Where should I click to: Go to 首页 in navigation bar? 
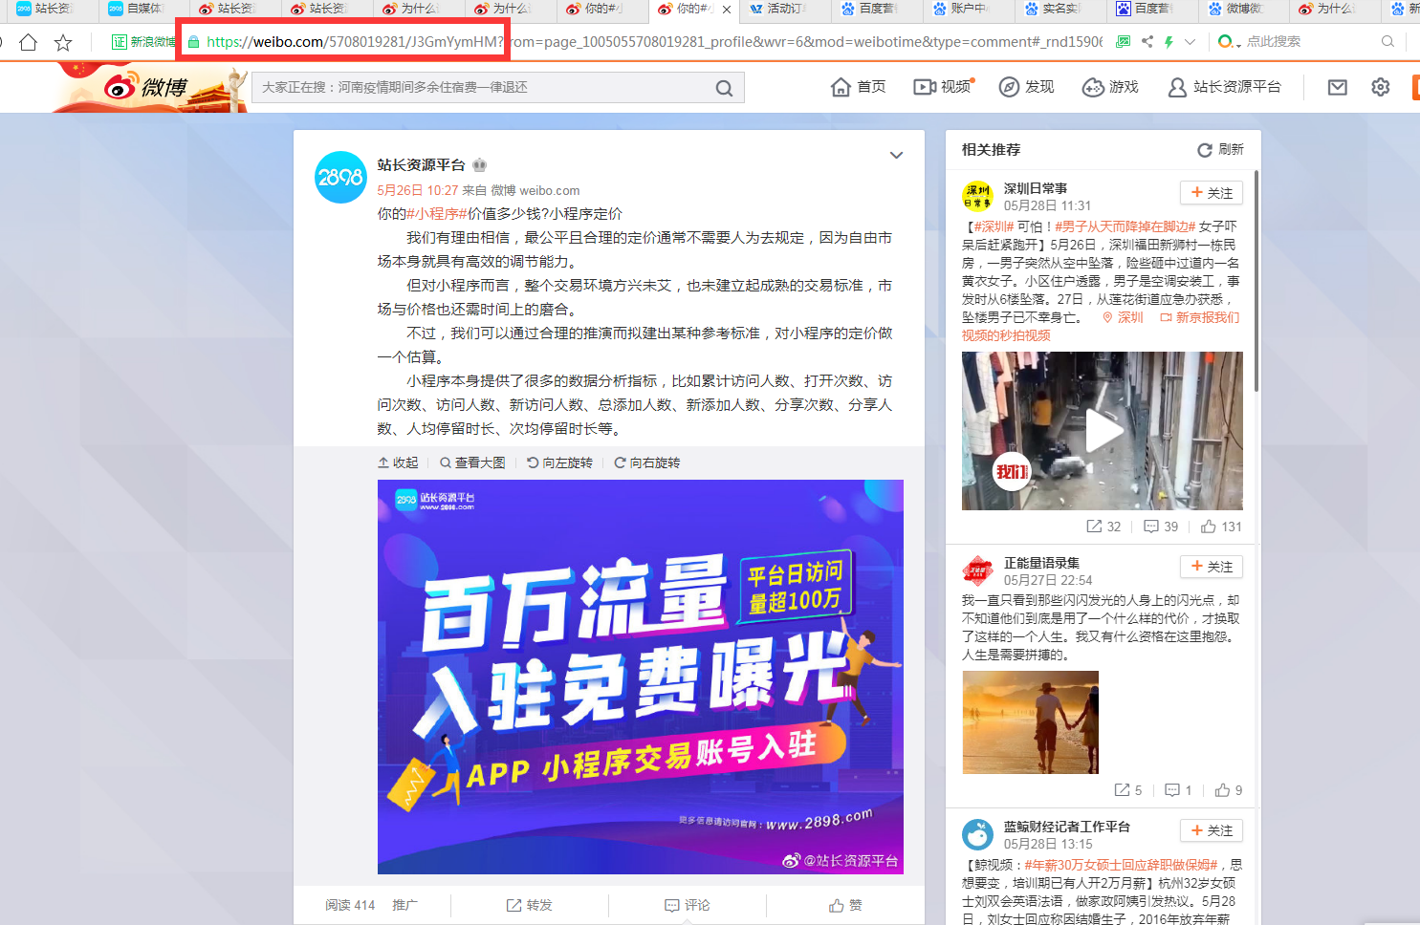point(859,87)
